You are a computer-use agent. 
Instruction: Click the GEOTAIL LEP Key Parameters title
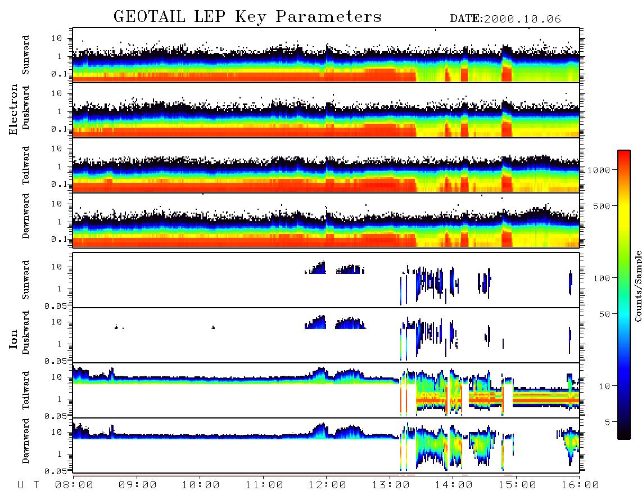coord(247,17)
